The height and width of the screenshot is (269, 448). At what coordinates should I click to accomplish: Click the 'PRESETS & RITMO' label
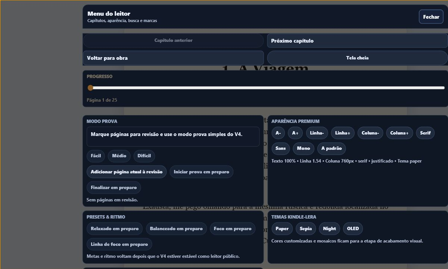pos(106,217)
